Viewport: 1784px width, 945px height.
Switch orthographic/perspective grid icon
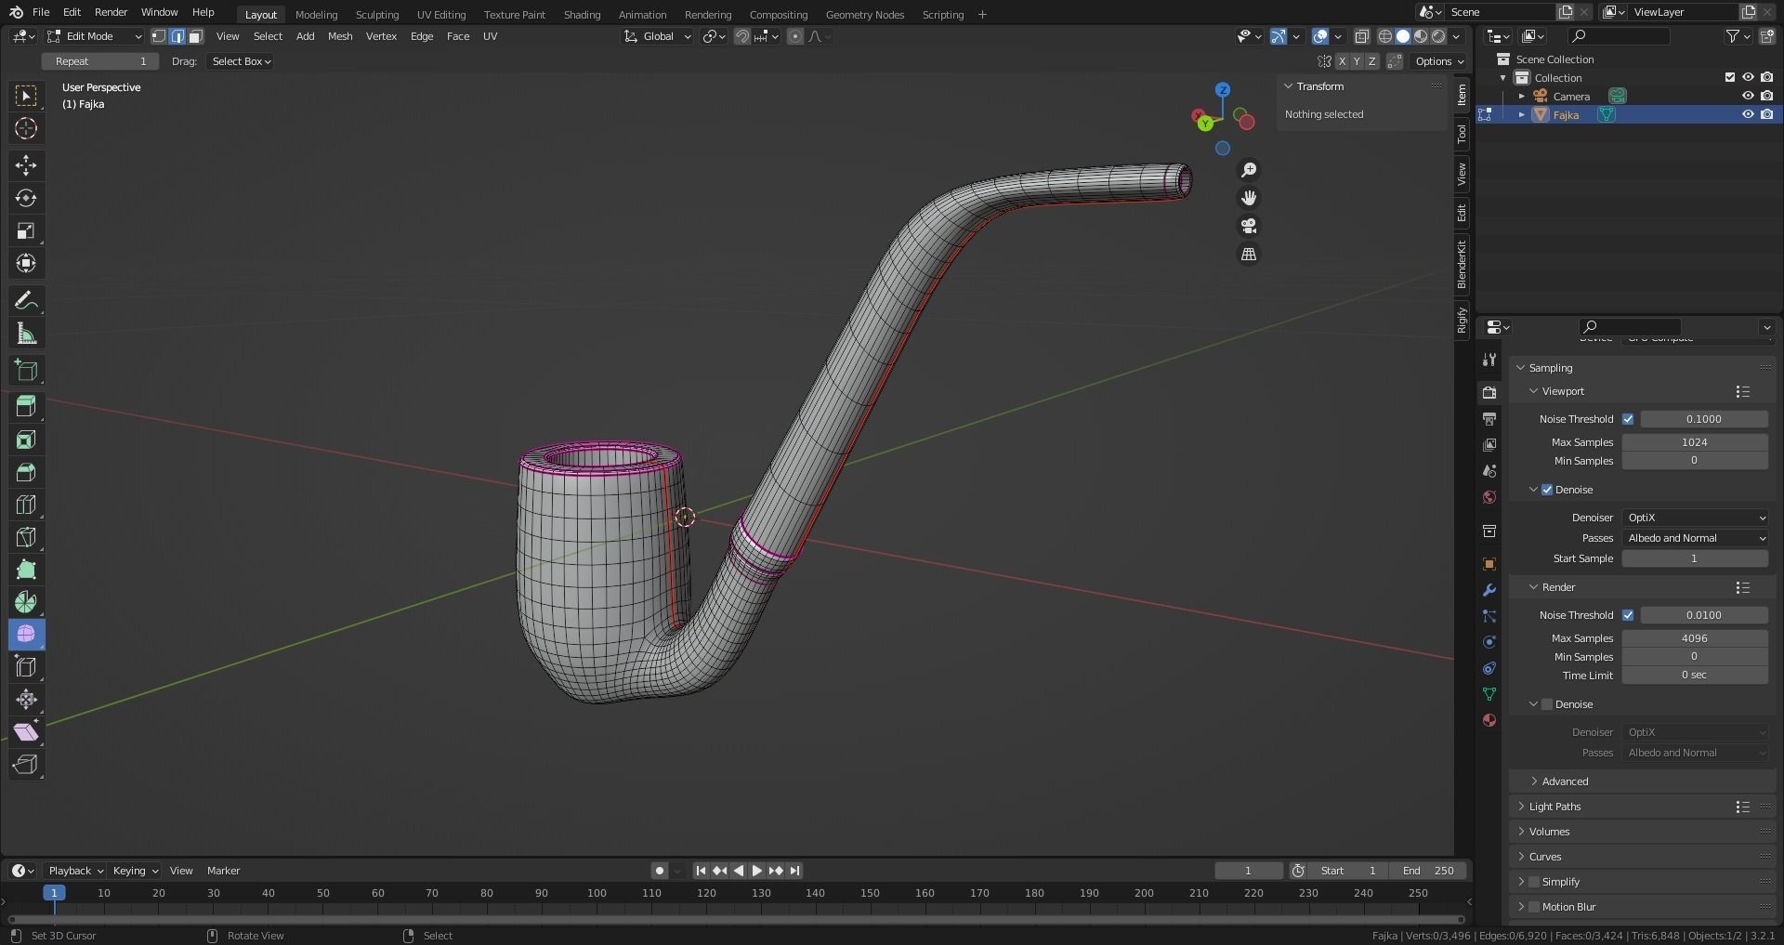[x=1249, y=254]
